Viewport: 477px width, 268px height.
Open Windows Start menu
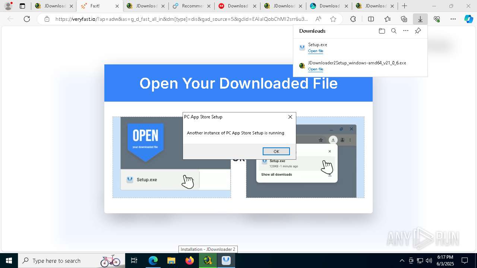tap(9, 261)
